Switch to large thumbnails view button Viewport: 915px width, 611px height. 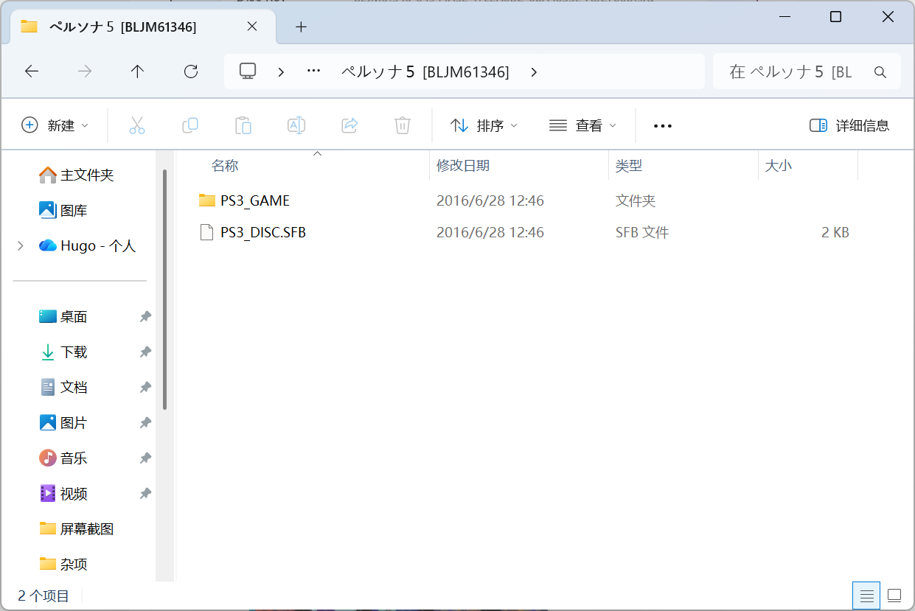click(x=895, y=595)
